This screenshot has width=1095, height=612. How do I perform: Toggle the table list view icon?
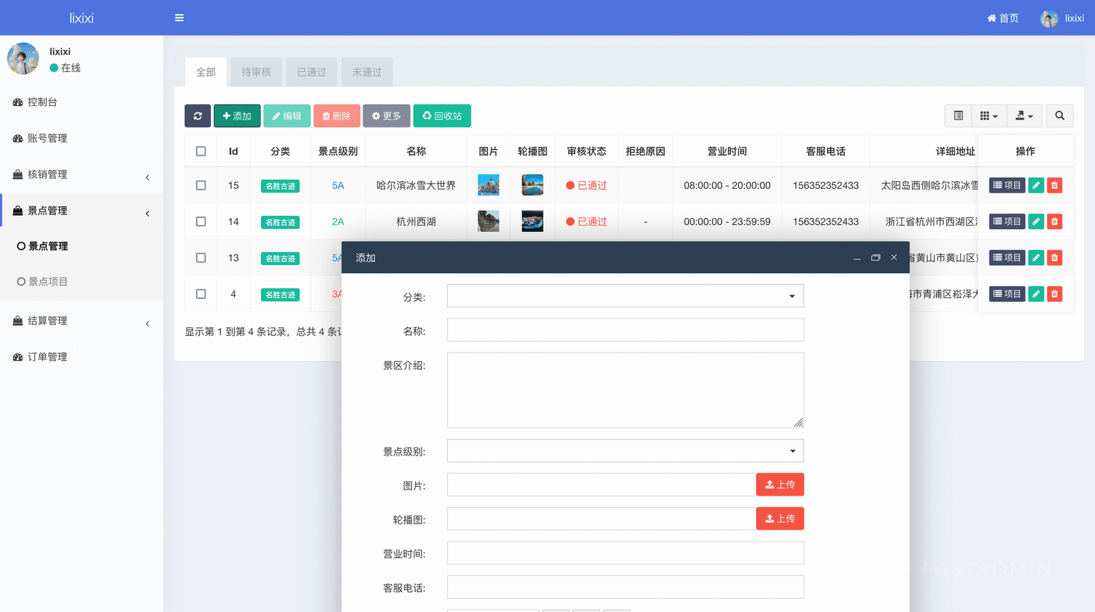click(x=958, y=116)
